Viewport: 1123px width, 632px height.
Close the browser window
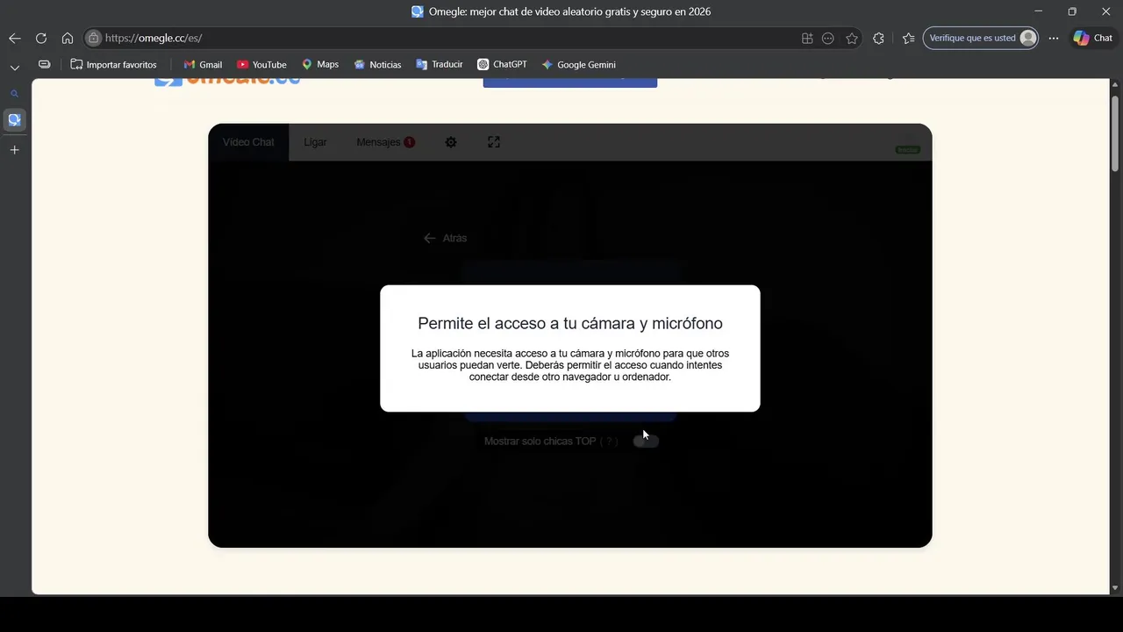[x=1105, y=11]
